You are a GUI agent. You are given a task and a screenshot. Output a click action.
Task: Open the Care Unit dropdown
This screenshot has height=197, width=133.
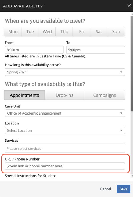[65, 113]
